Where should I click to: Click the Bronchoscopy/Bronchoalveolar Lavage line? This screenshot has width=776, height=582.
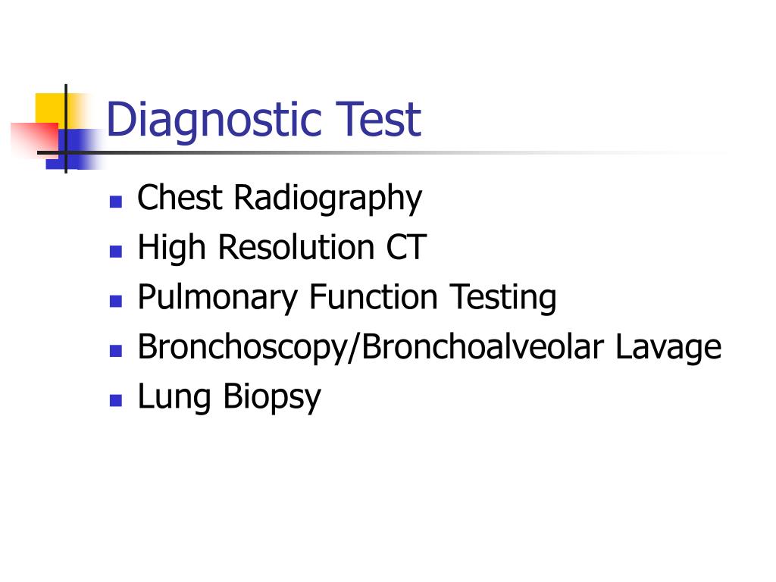tap(429, 347)
